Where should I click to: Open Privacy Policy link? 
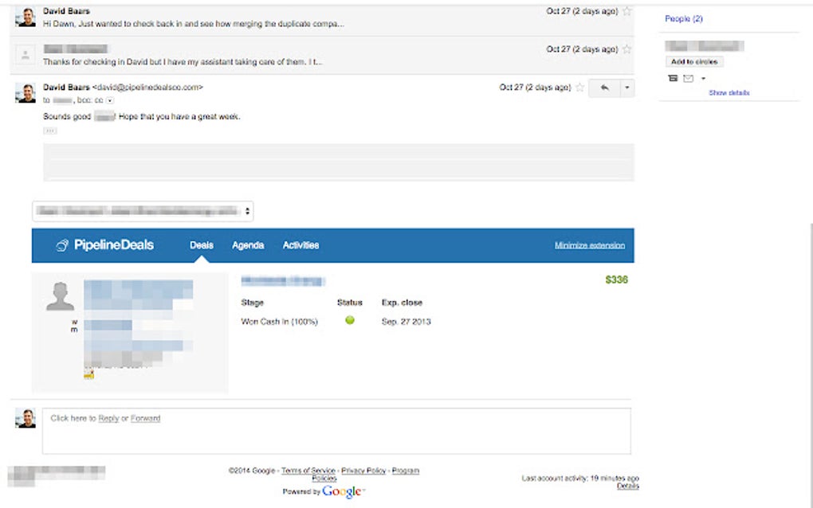coord(363,471)
